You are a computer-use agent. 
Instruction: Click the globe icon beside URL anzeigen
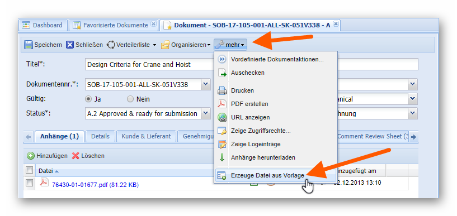222,117
